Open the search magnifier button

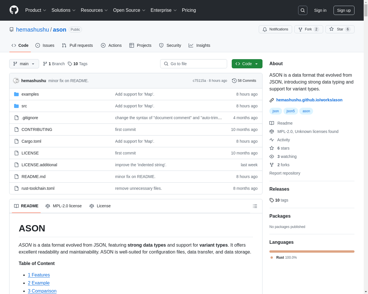[x=303, y=10]
